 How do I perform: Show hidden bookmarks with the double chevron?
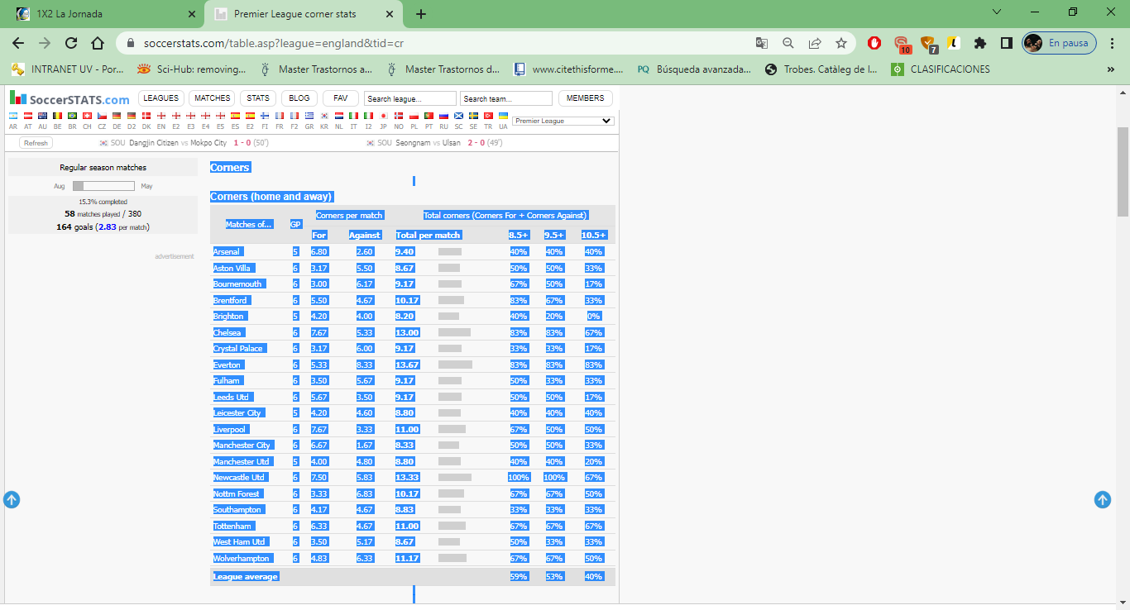1111,69
